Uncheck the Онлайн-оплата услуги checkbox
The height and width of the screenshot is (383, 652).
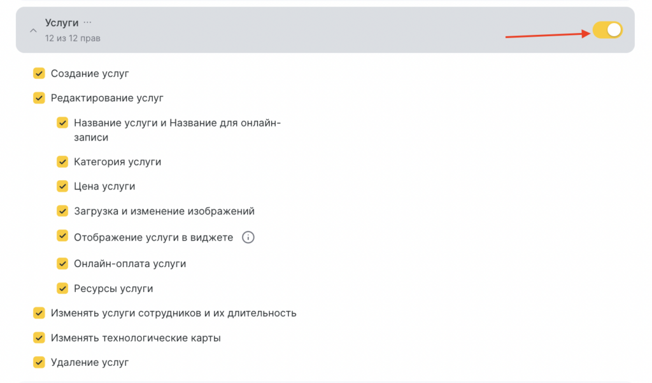point(62,263)
